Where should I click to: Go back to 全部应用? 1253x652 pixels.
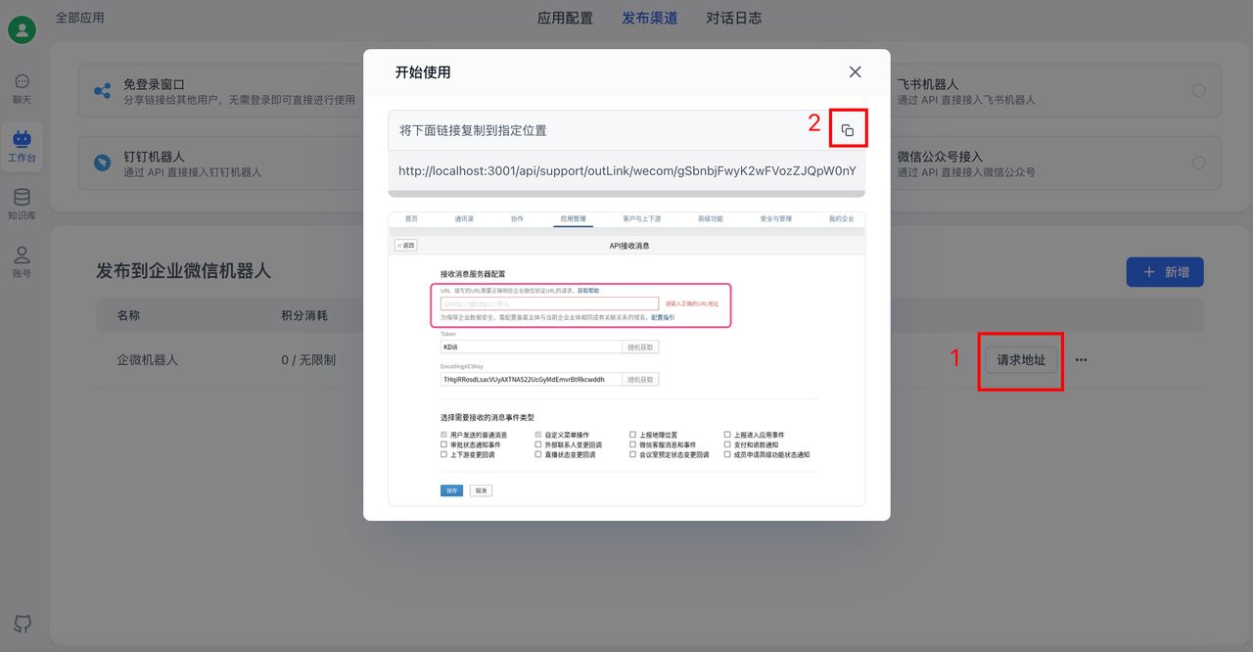pos(79,18)
